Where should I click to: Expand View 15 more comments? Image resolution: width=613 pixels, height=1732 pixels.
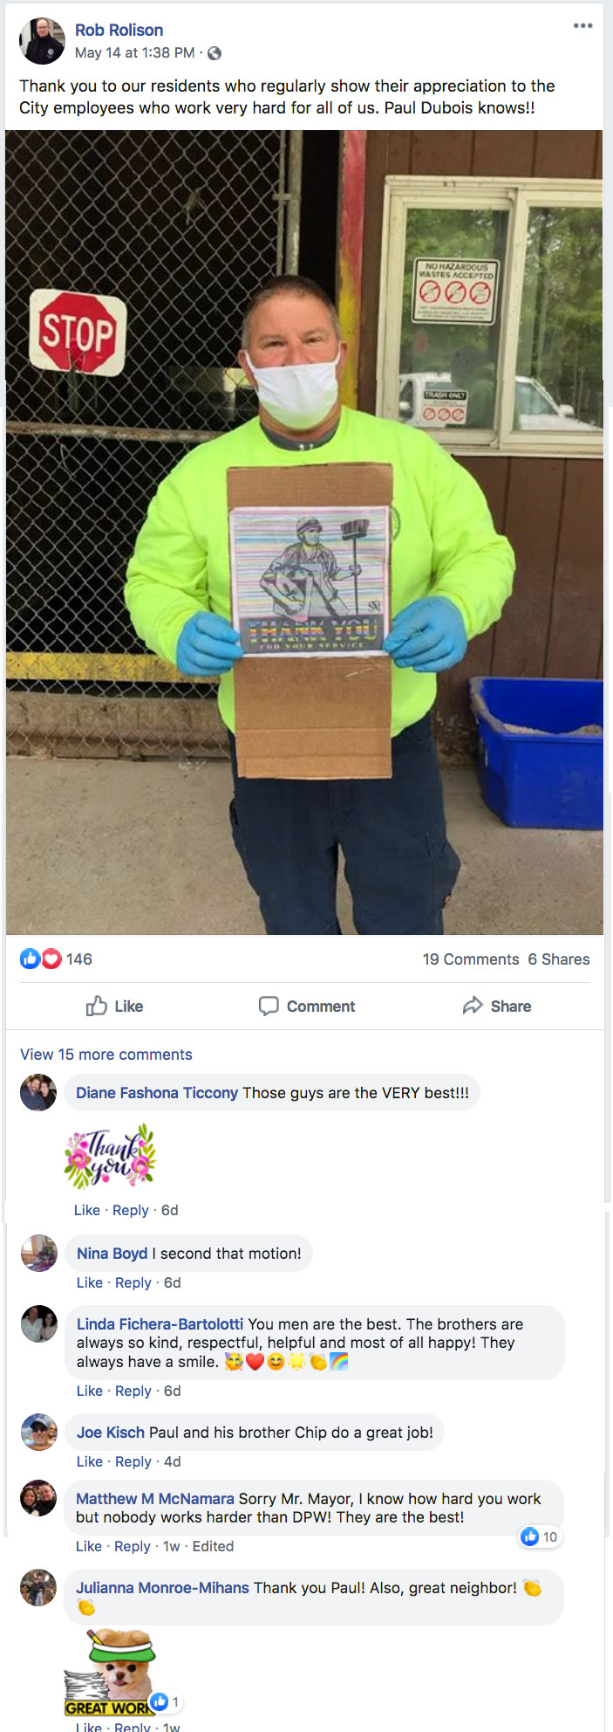106,1055
